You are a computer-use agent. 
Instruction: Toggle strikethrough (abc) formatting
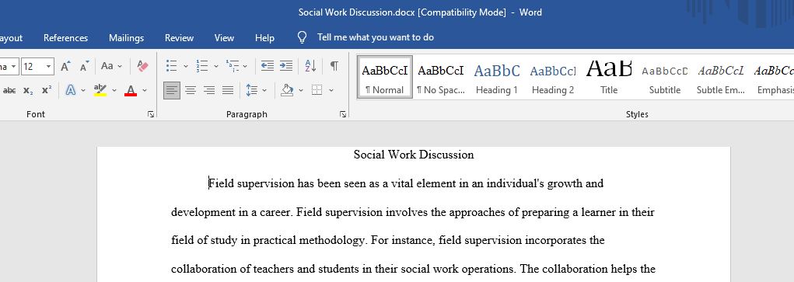9,90
